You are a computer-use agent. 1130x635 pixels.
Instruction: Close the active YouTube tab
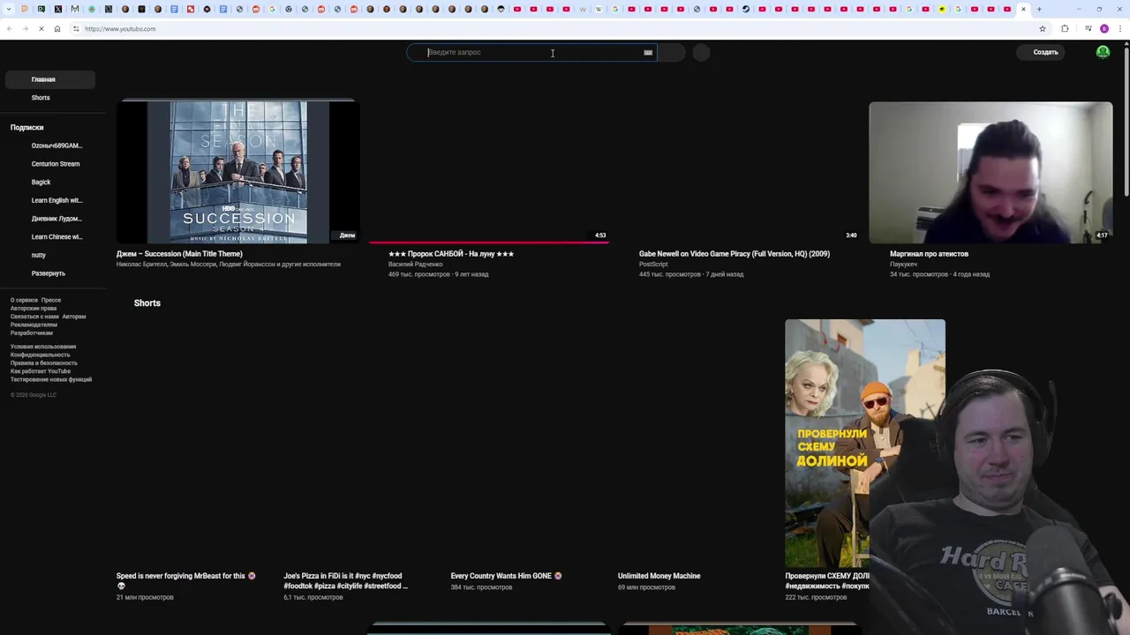click(1023, 9)
